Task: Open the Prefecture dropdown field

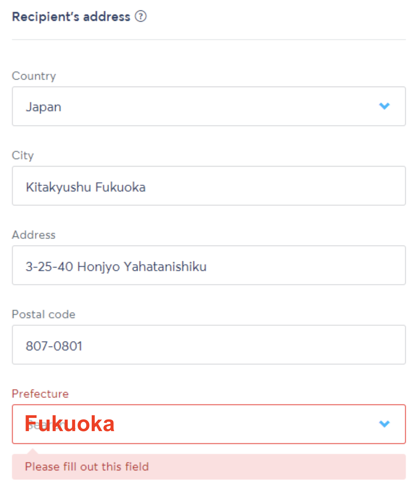Action: coord(209,424)
